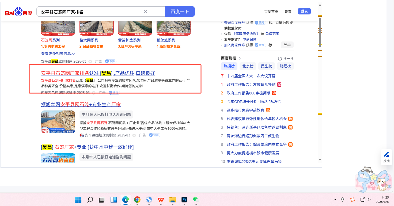Open WeChat from the taskbar

(x=196, y=200)
